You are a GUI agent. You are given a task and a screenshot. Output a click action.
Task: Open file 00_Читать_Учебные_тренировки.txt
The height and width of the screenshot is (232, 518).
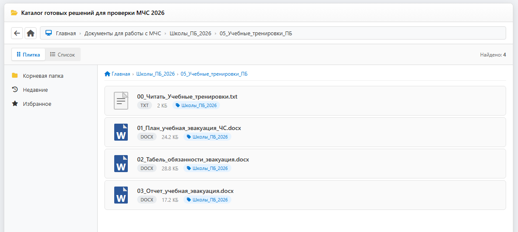305,101
